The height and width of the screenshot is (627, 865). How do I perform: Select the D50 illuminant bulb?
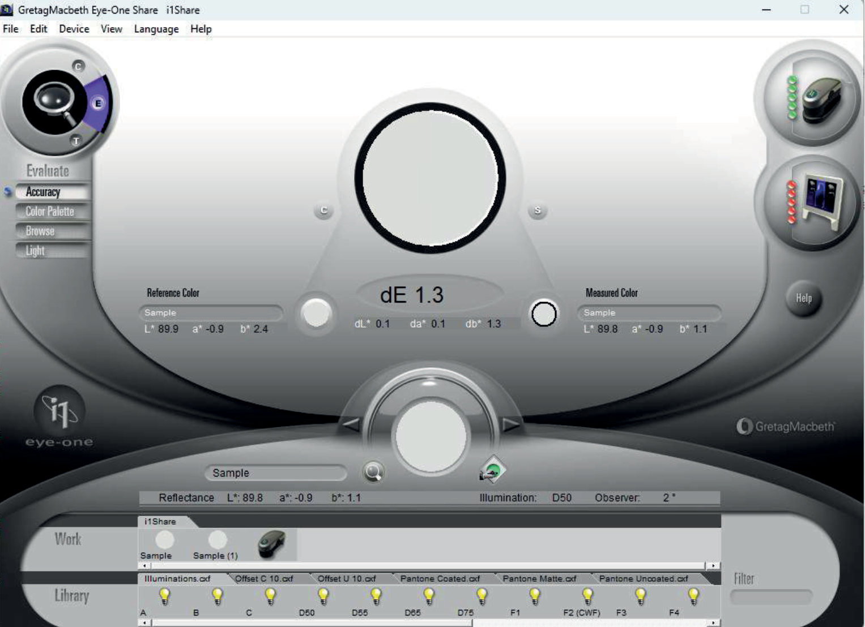tap(323, 596)
